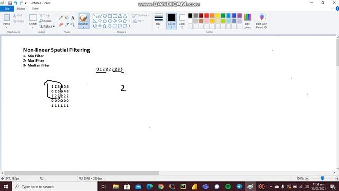
Task: Redo action in title bar
Action: (21, 3)
